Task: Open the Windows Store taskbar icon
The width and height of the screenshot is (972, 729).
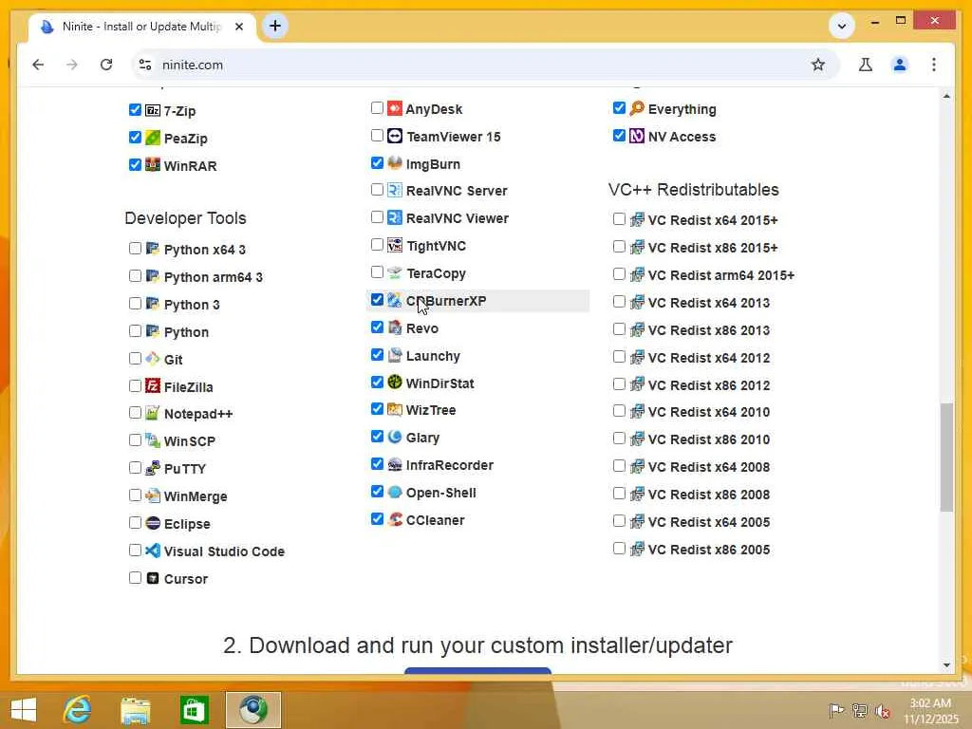Action: pos(194,710)
